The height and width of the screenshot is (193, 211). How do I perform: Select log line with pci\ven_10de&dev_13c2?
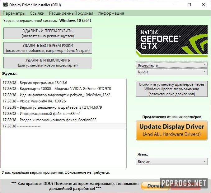(63, 95)
